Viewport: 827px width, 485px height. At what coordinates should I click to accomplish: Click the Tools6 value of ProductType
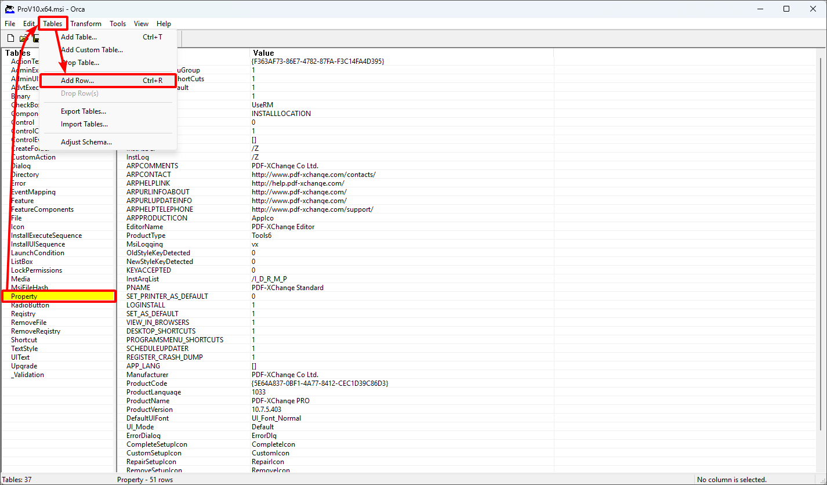[262, 236]
